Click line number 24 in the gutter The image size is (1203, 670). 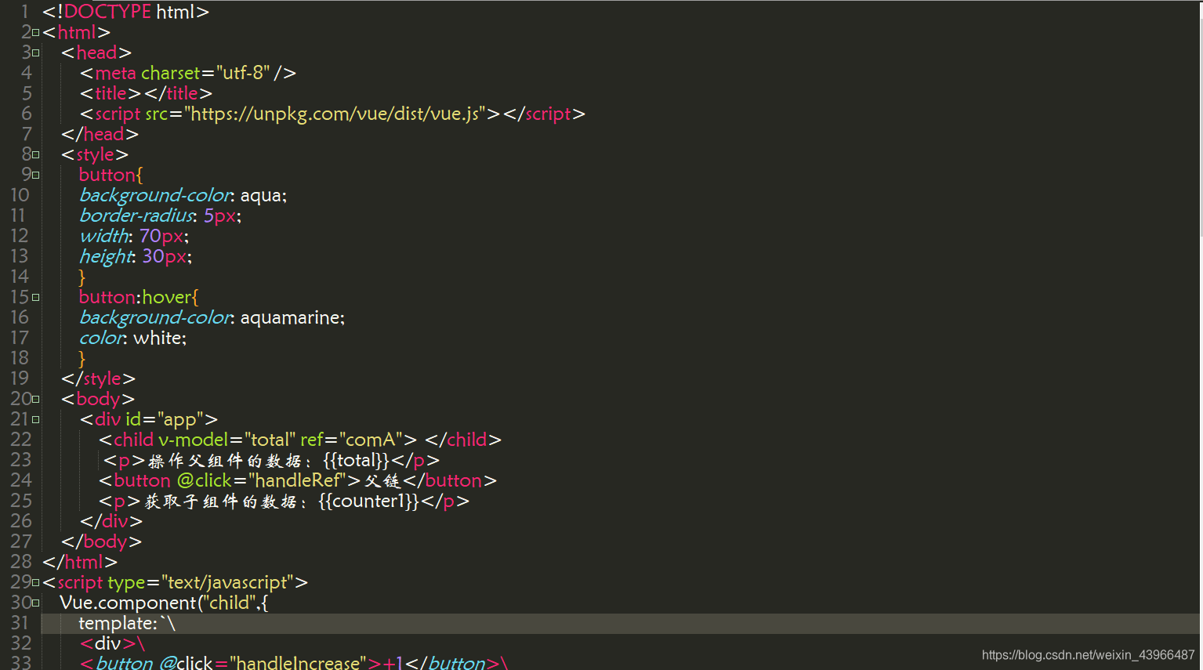tap(21, 480)
